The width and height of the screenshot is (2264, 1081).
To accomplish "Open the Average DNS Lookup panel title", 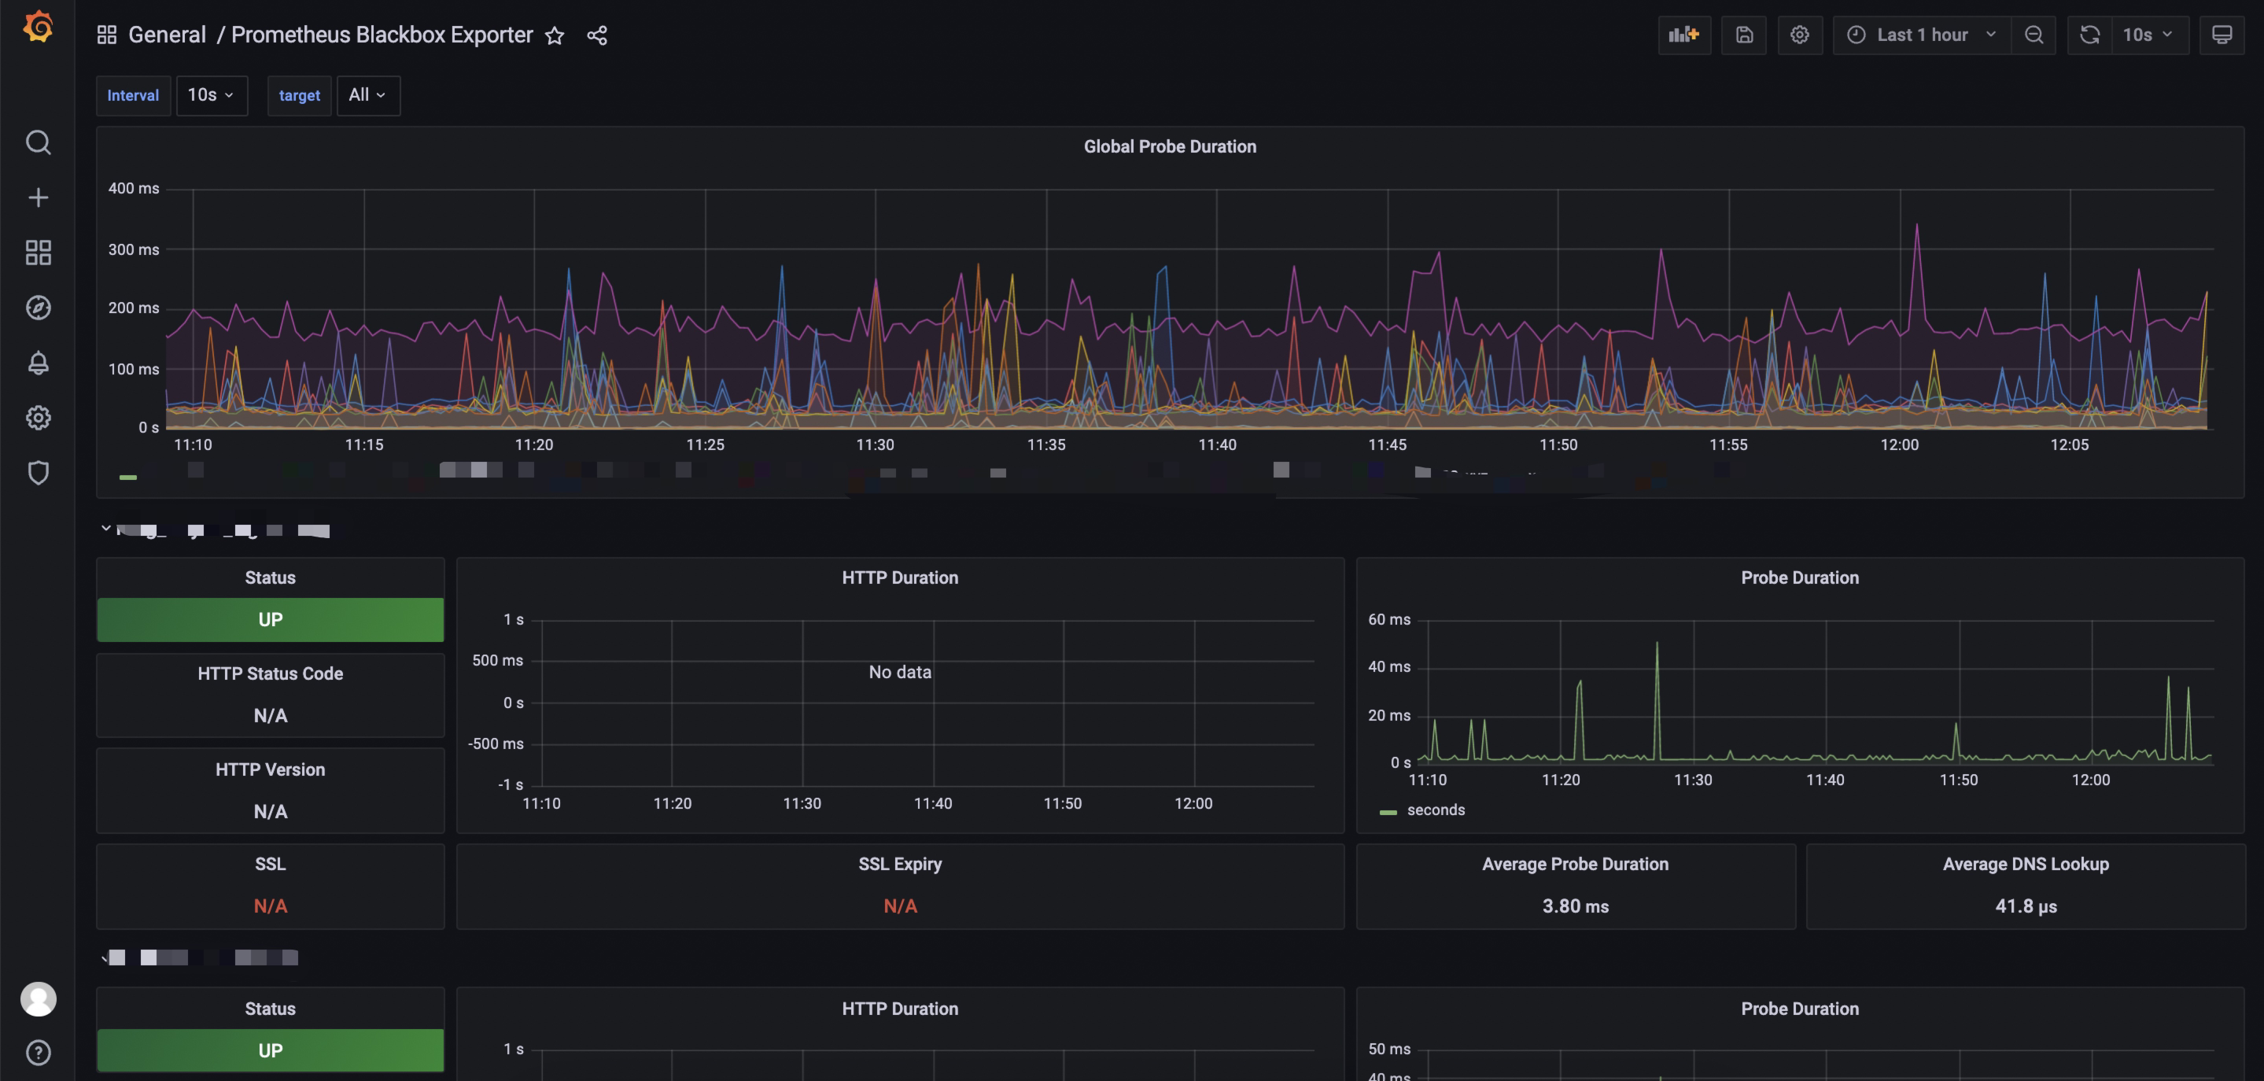I will point(2025,864).
